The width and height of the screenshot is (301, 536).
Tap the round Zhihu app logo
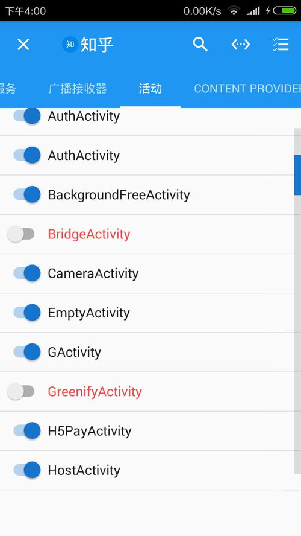point(70,45)
